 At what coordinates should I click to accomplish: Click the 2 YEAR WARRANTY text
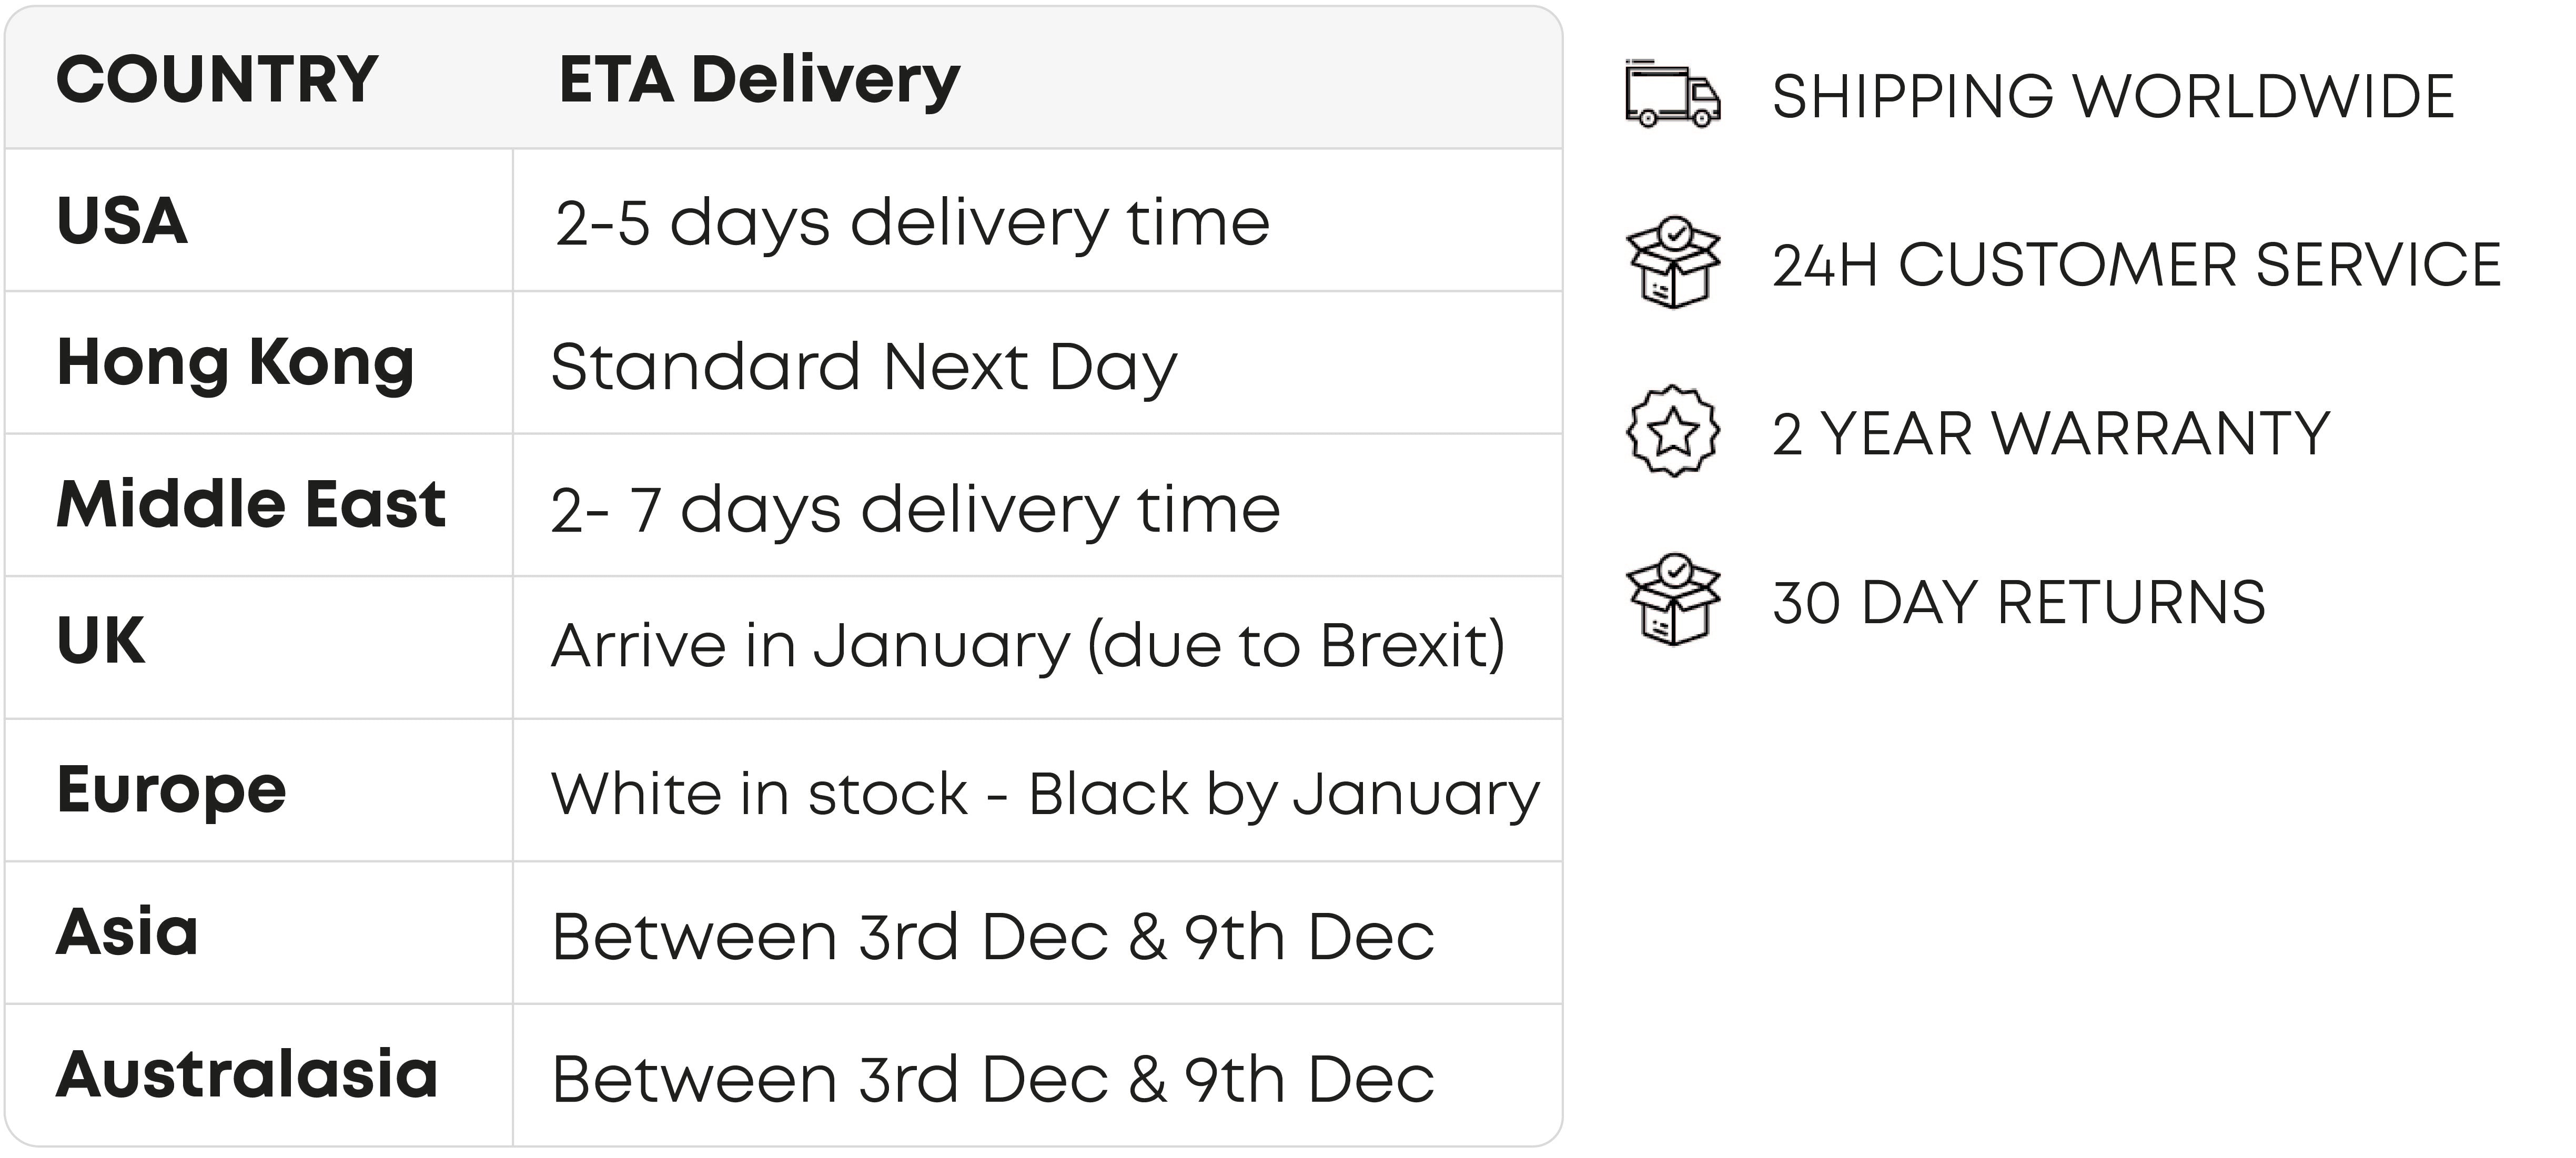coord(2050,434)
